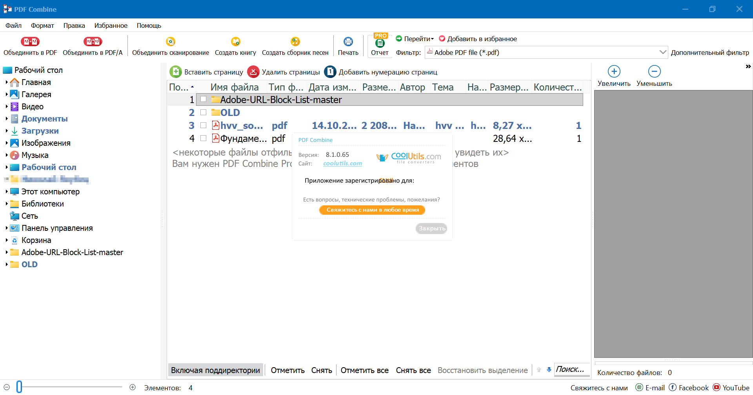
Task: Check the Фундаме... pdf row checkbox
Action: [203, 138]
